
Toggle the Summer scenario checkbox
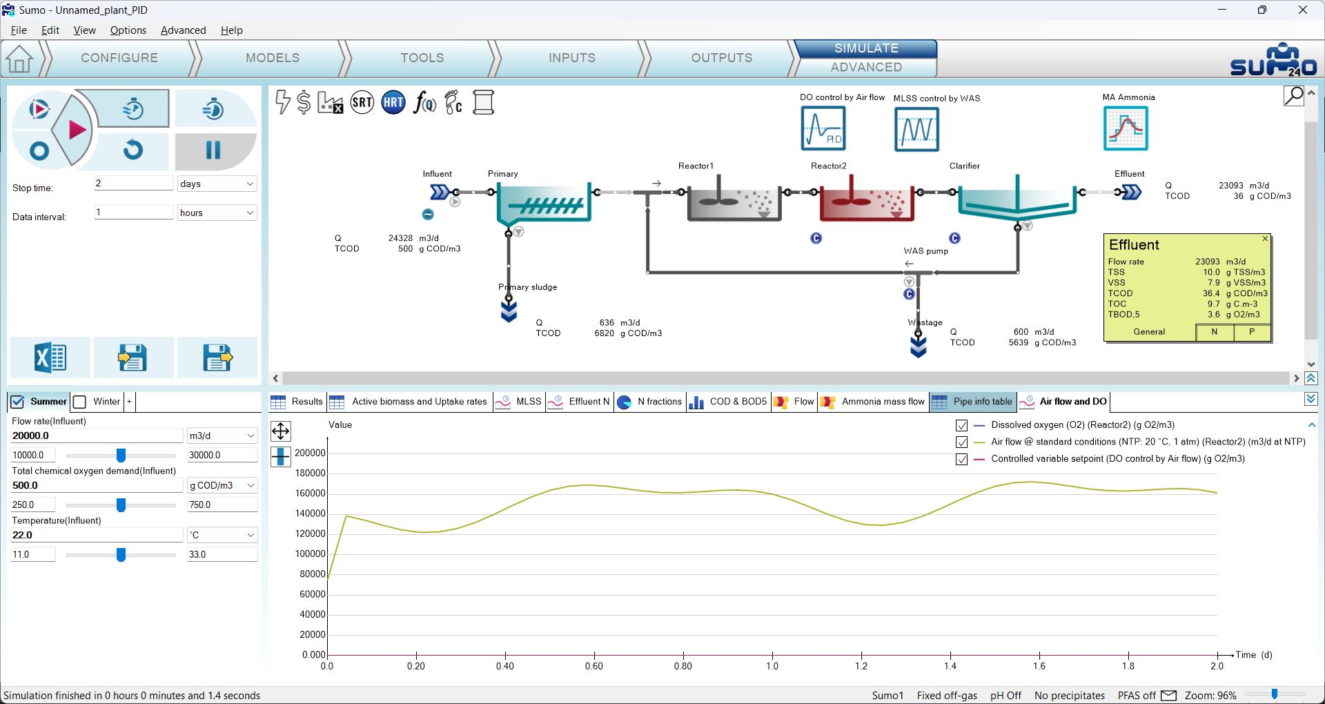pos(17,402)
